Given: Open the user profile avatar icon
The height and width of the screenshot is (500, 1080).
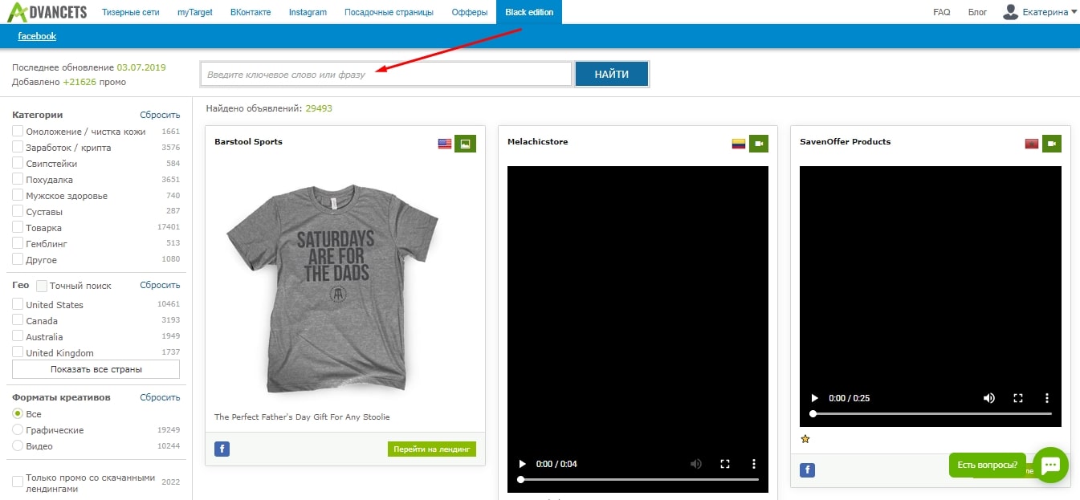Looking at the screenshot, I should click(x=1011, y=12).
